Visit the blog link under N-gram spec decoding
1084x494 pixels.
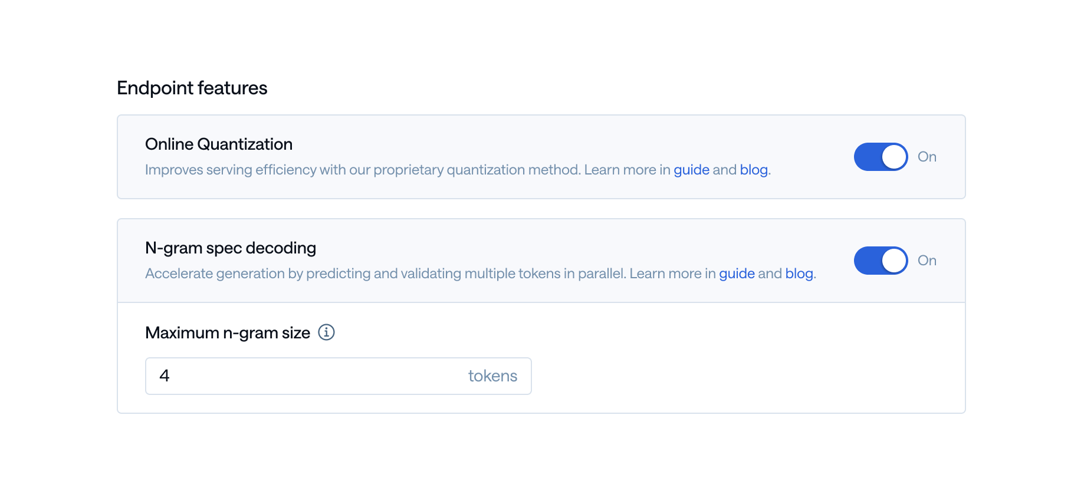click(799, 274)
